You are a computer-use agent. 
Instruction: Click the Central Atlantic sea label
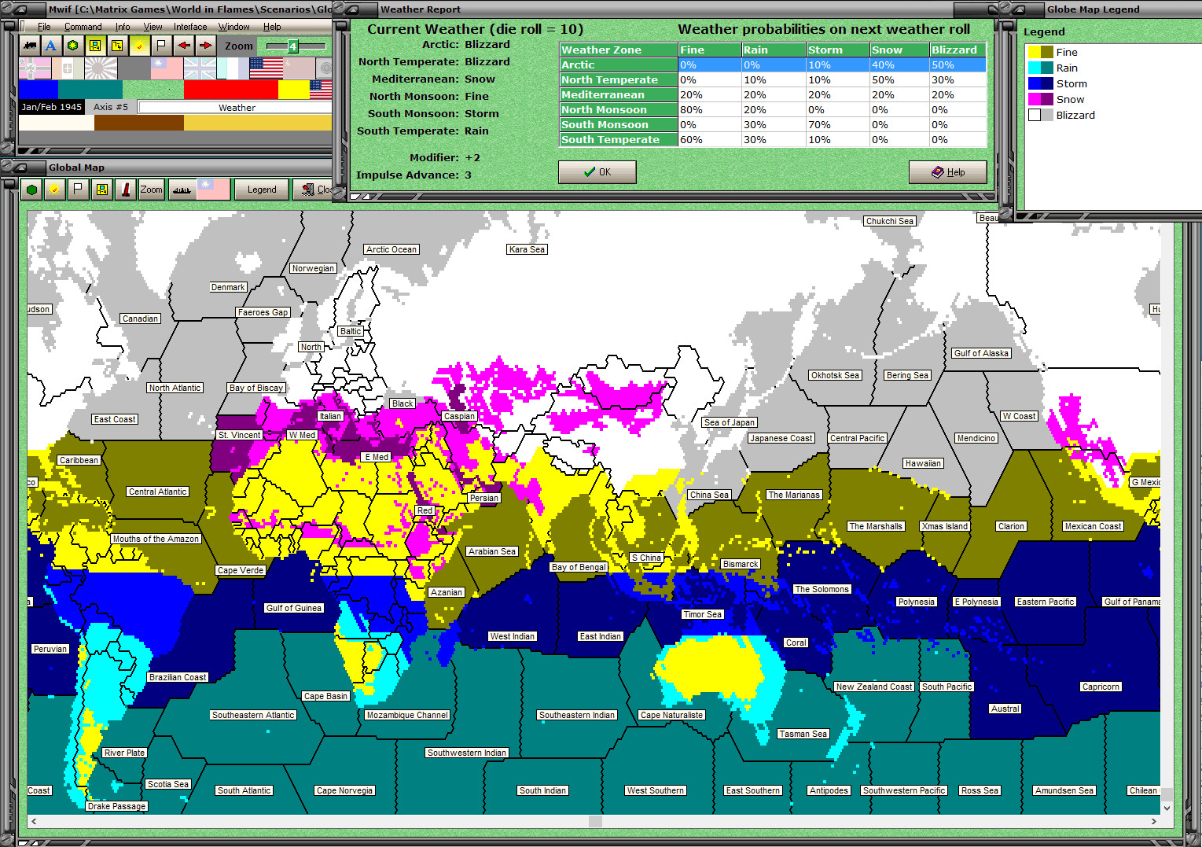[158, 492]
